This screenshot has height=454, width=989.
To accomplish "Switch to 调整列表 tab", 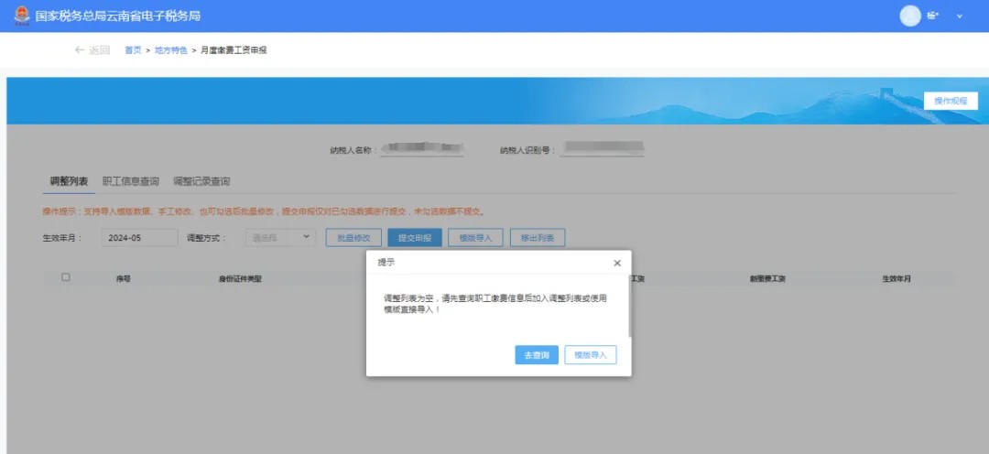I will coord(69,181).
